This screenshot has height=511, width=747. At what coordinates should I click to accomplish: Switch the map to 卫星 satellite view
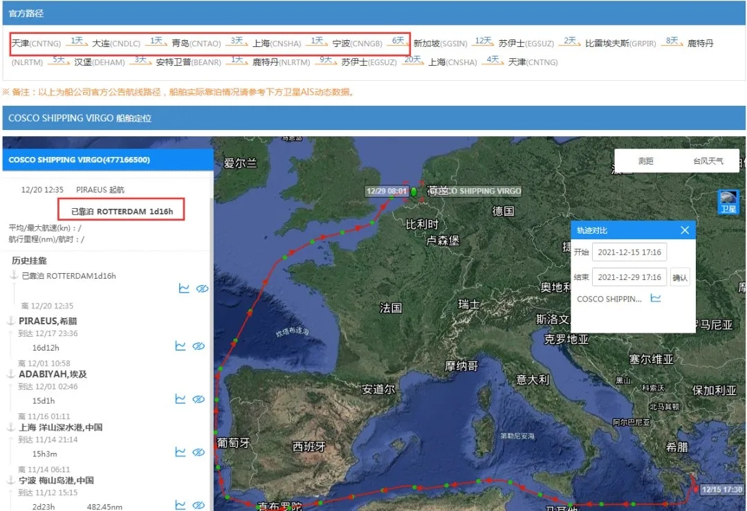coord(728,202)
